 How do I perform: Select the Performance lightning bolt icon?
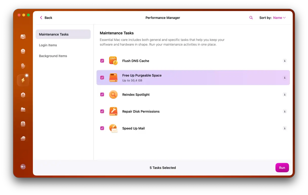(23, 80)
